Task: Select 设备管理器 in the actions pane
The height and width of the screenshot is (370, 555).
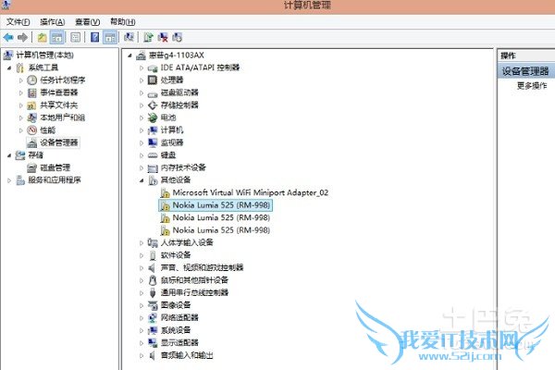Action: pos(525,71)
